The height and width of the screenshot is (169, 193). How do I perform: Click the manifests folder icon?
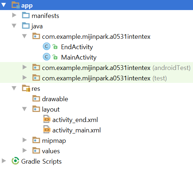(x=26, y=15)
